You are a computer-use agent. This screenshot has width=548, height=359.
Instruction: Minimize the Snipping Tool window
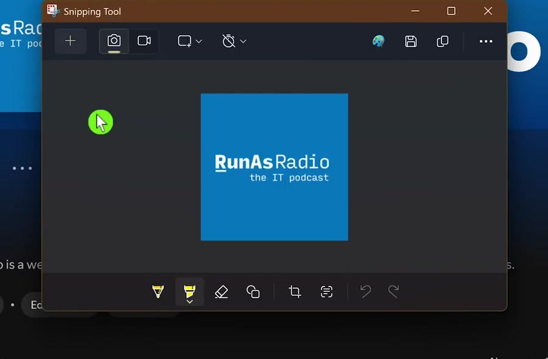pyautogui.click(x=415, y=11)
